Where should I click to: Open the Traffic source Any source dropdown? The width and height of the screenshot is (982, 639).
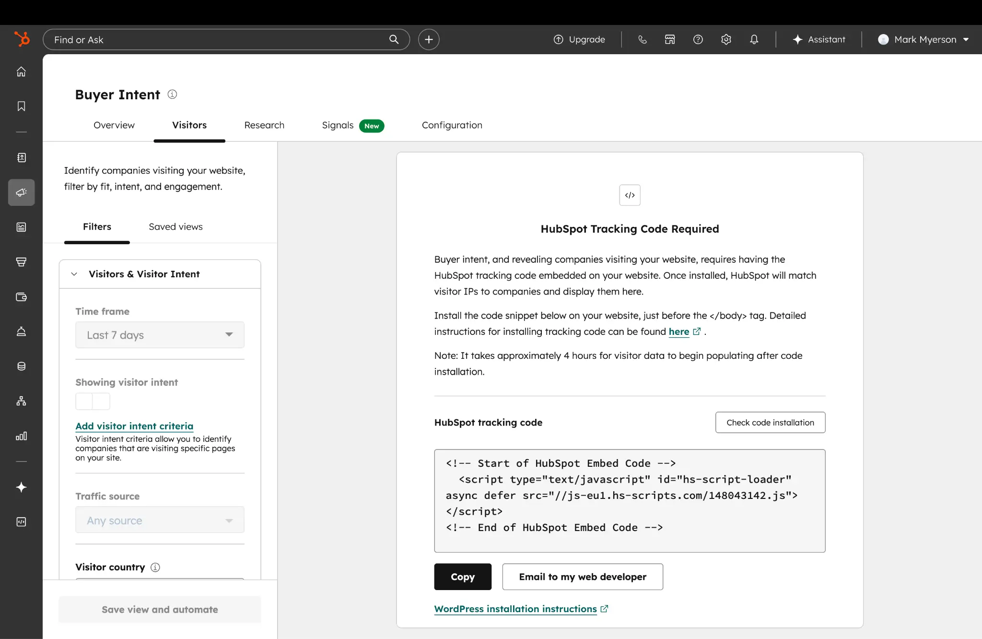coord(160,520)
